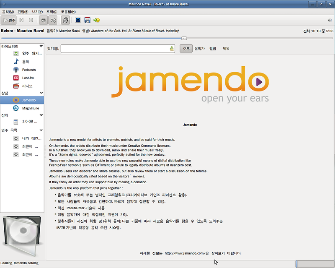Viewport: 335px width, 268px height.
Task: Click the Play (연주) button
Action: pyautogui.click(x=9, y=20)
